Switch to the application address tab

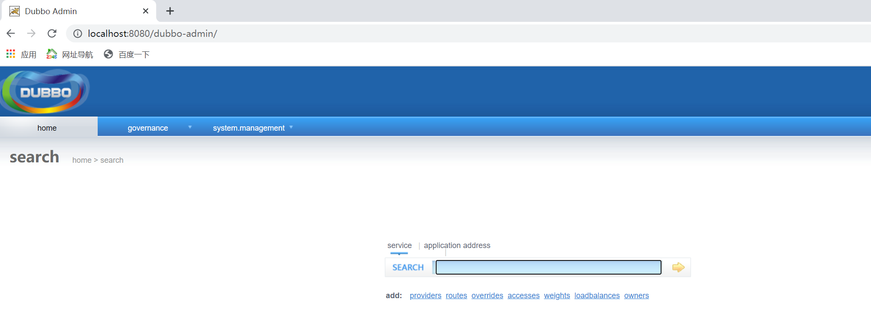457,245
